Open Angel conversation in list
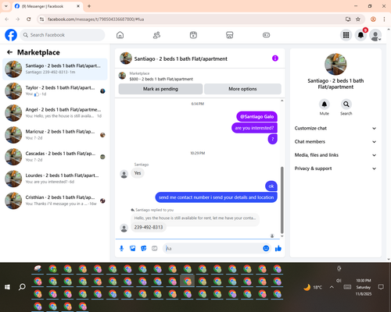Screen dimensions: 391x312 (55, 113)
